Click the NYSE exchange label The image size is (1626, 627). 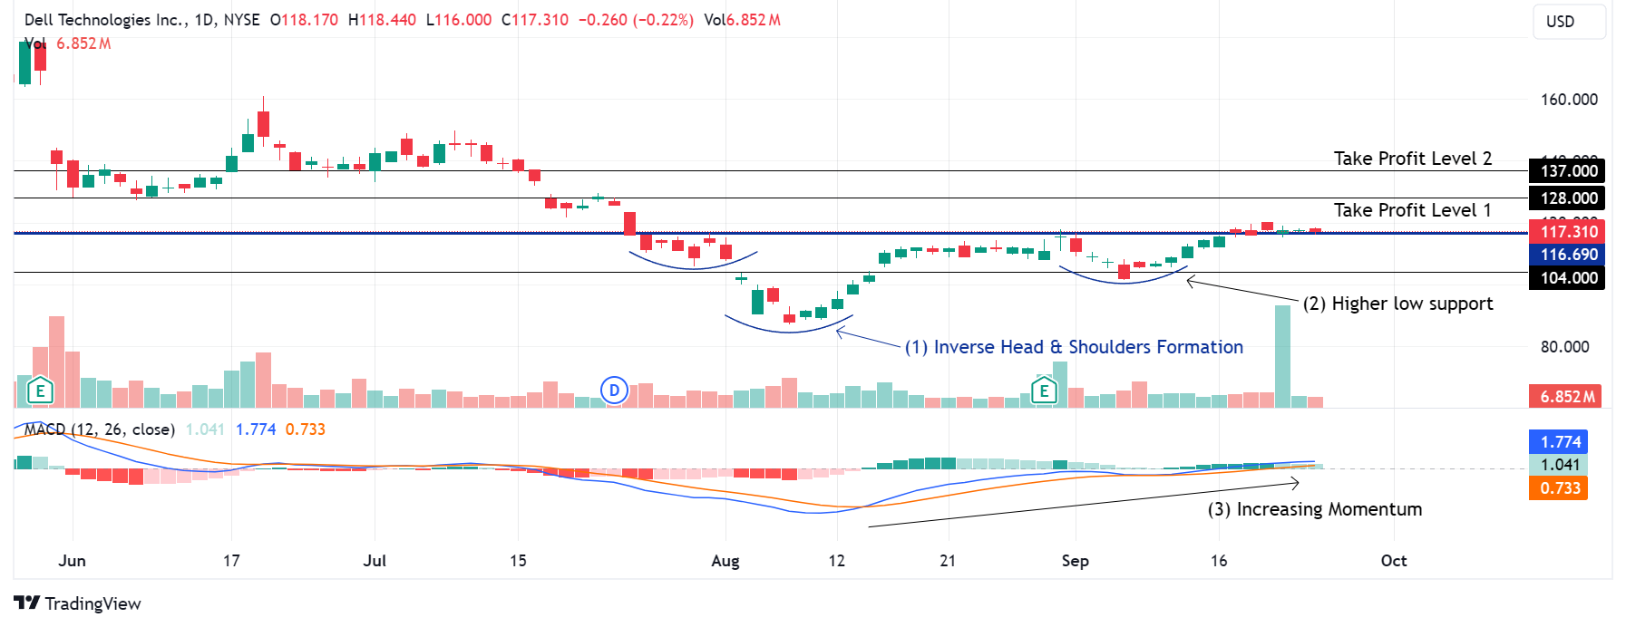241,20
